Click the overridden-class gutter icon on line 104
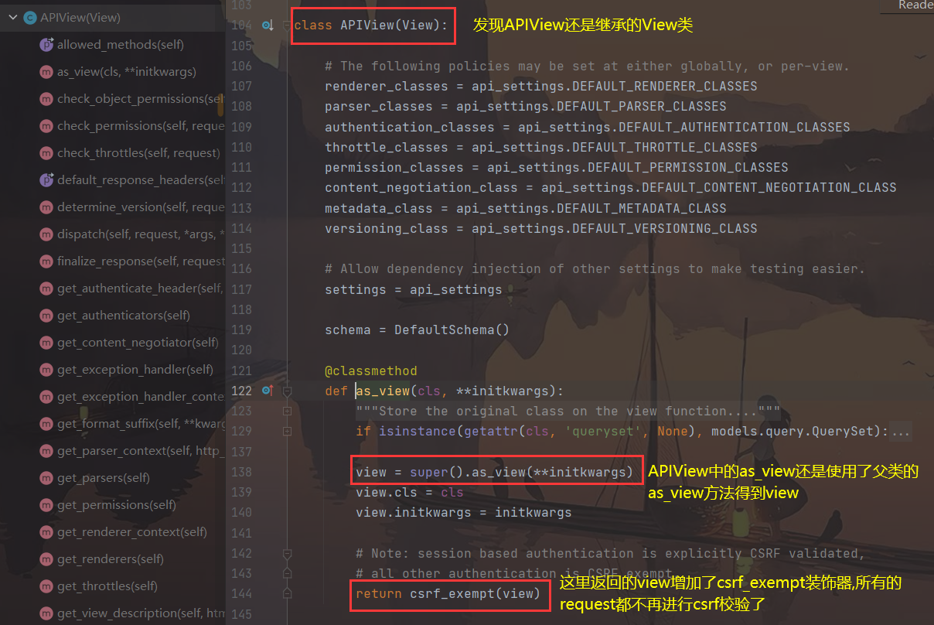 268,26
